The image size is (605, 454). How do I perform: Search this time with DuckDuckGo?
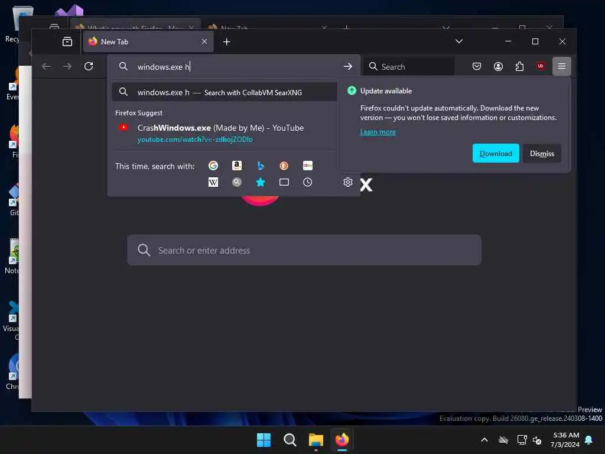coord(284,166)
